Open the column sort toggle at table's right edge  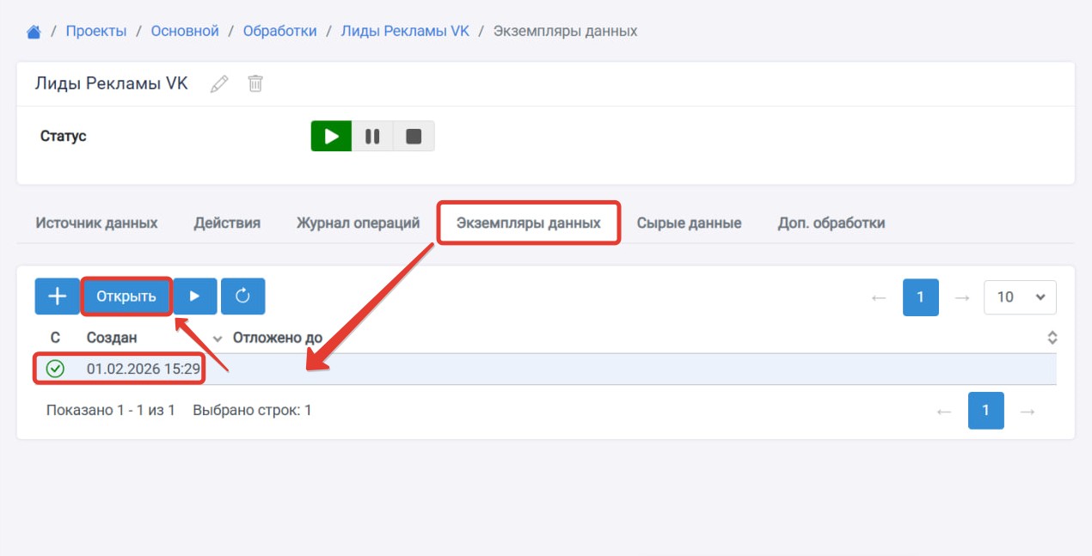tap(1052, 338)
